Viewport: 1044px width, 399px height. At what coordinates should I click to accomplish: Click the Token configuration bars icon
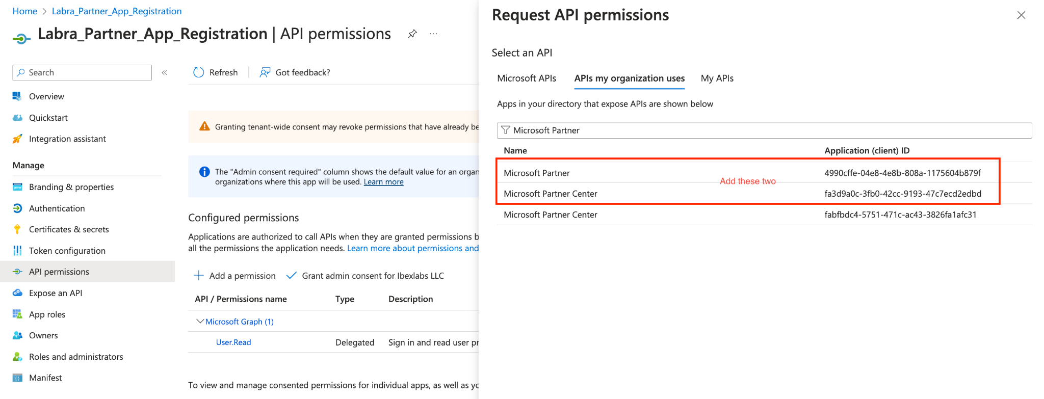point(17,250)
